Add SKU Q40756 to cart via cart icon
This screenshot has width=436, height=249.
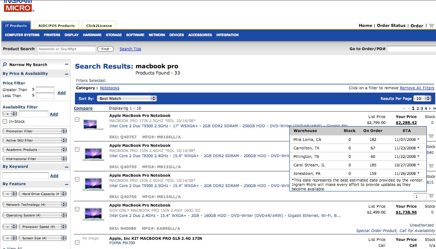[x=431, y=196]
